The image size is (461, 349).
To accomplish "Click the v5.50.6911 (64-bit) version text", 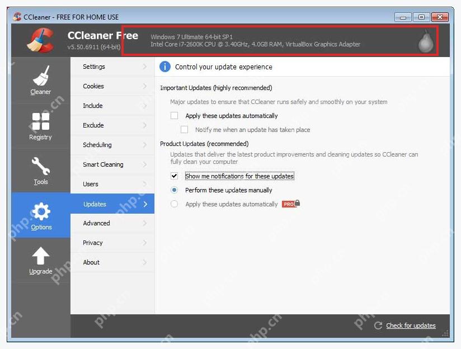I will pos(94,47).
